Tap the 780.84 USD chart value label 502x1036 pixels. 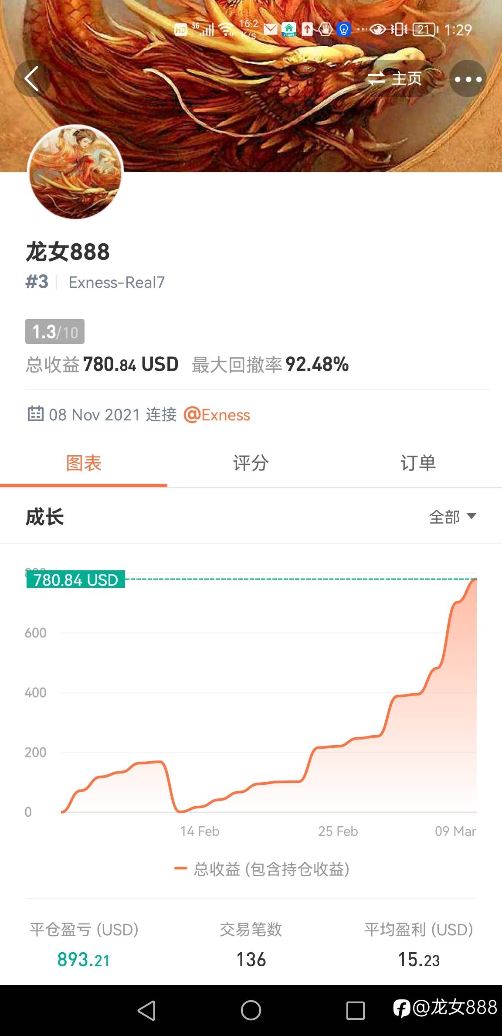tap(76, 579)
